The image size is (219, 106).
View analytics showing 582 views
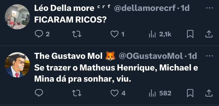pos(153,93)
